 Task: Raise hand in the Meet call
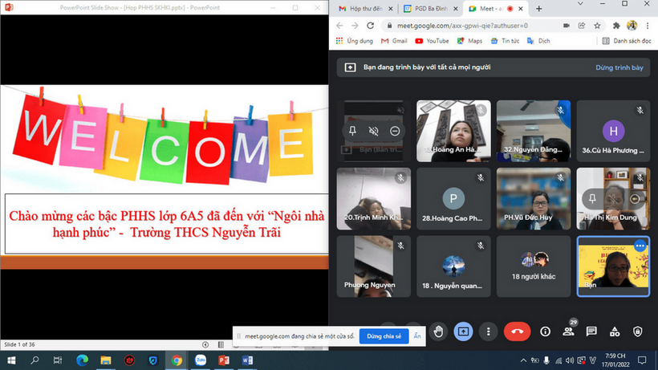438,331
